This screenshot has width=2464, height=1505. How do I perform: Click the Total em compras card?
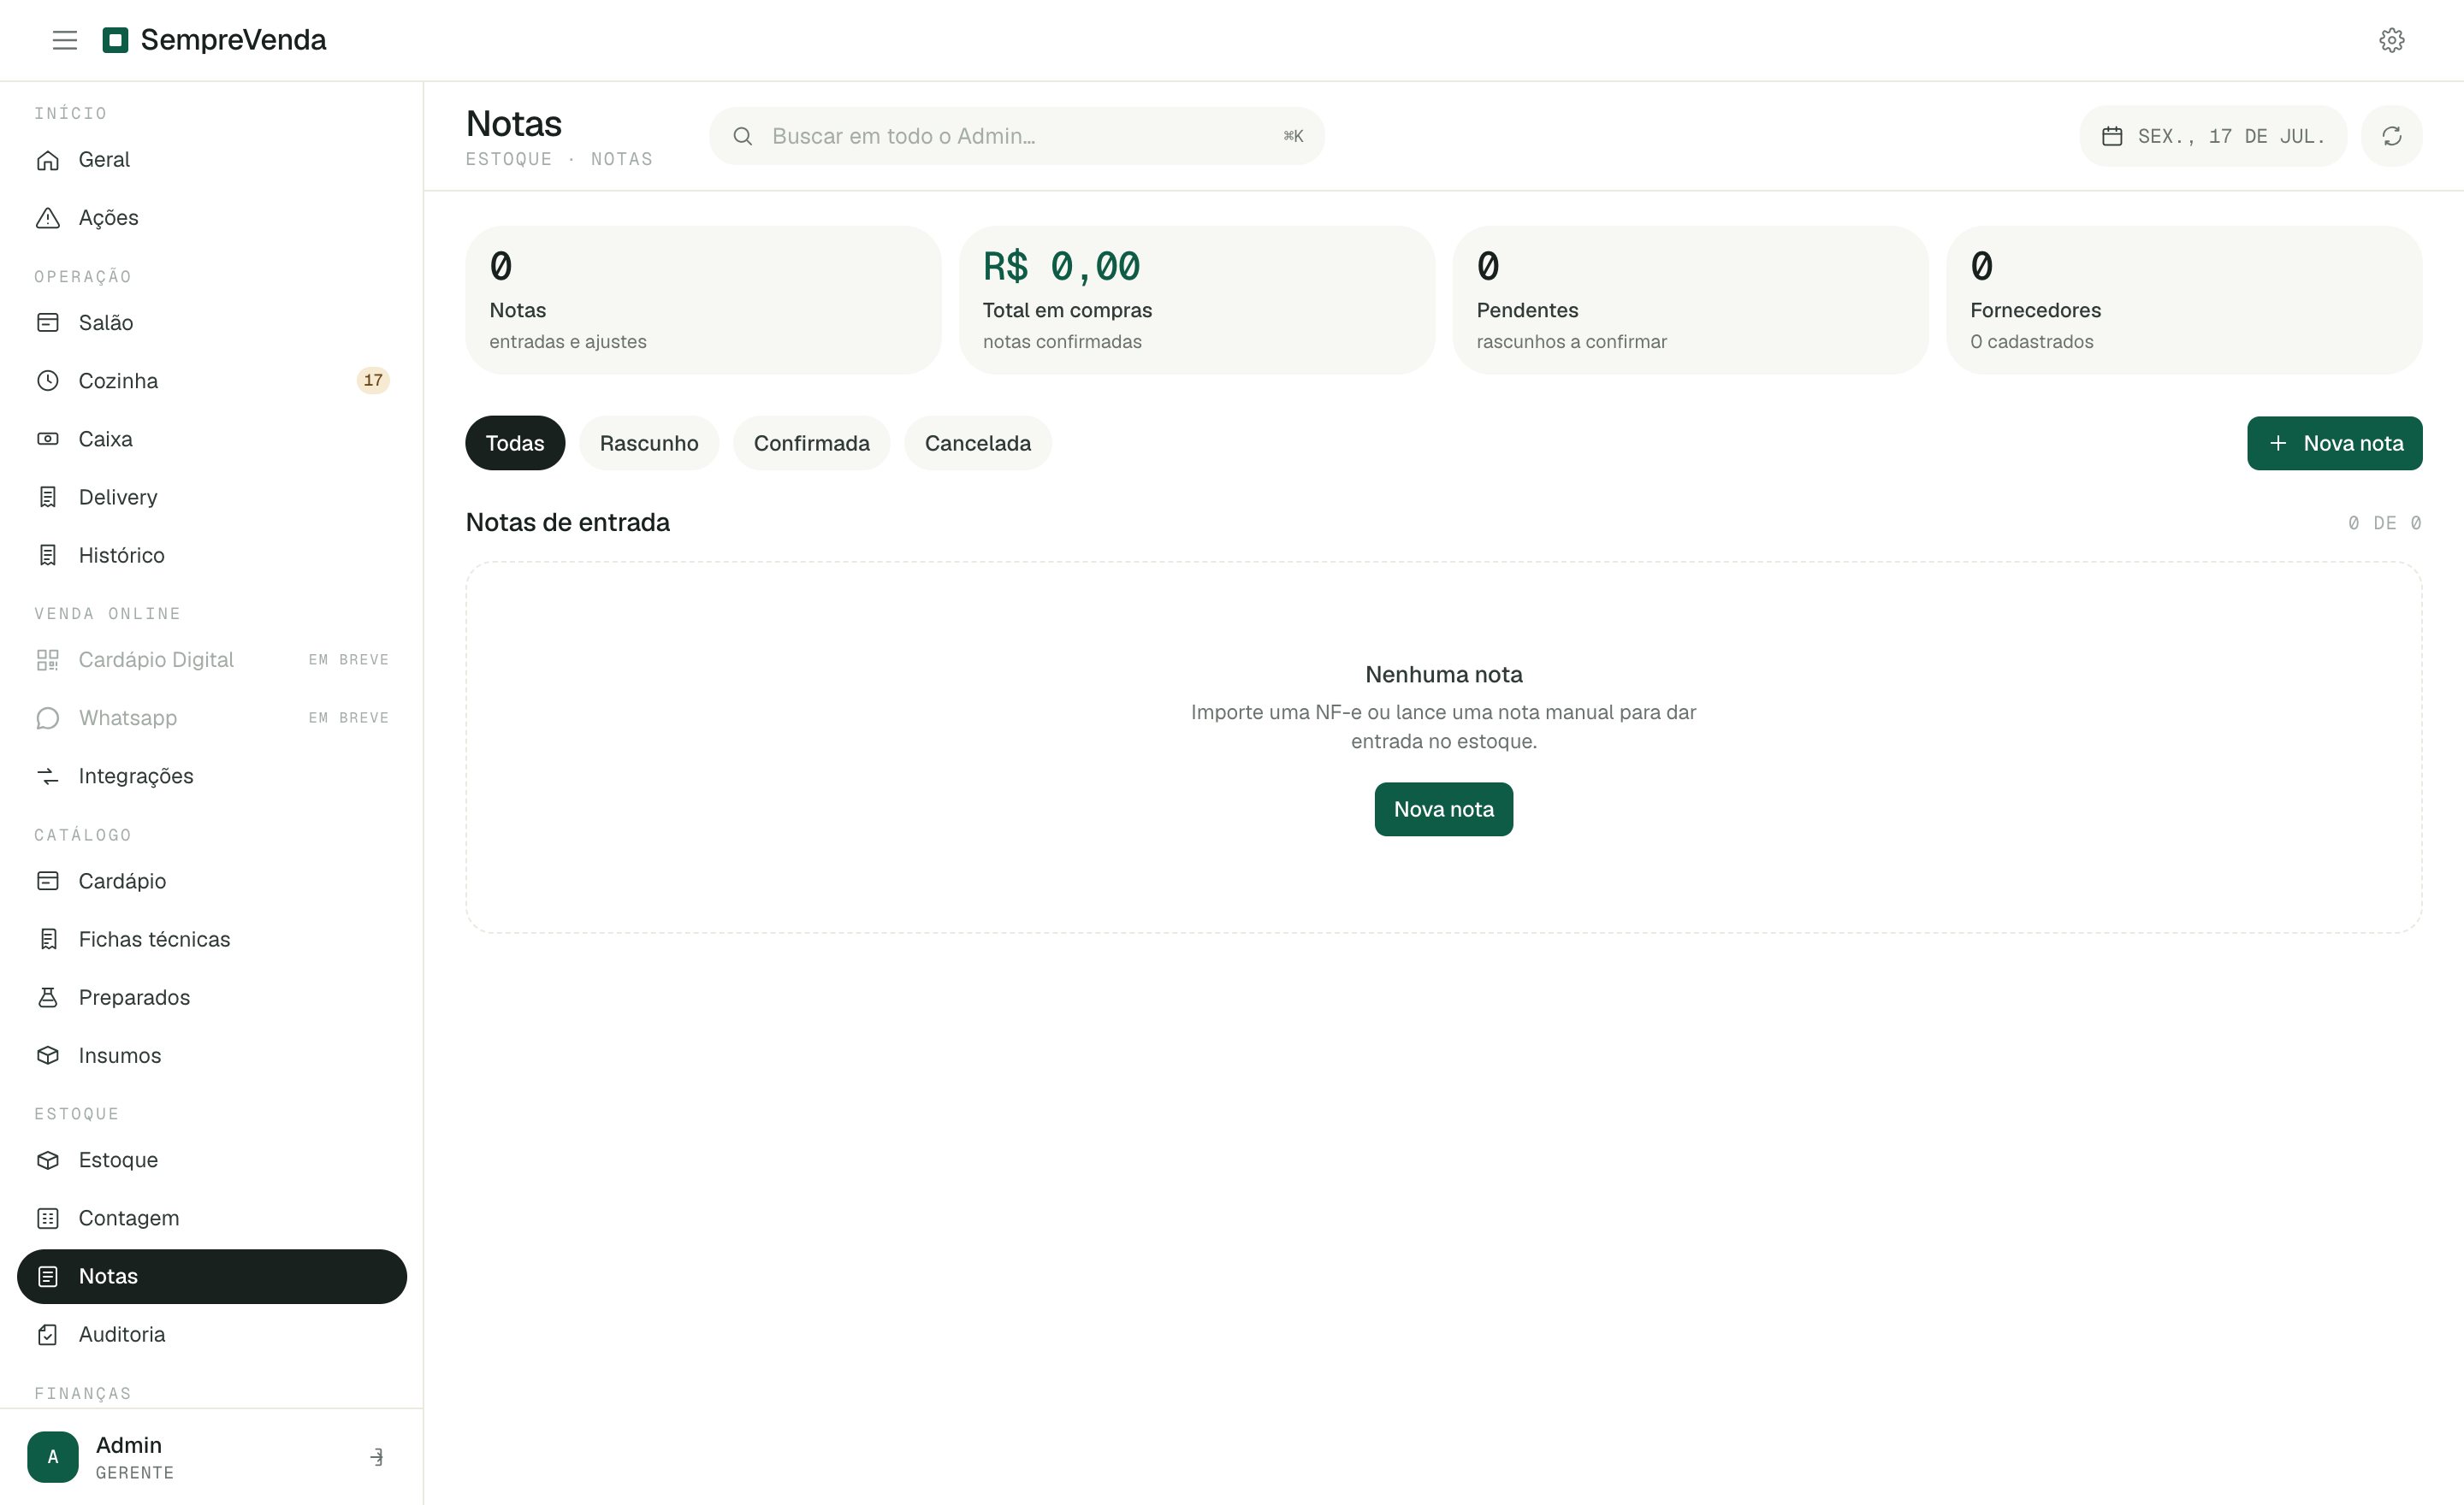(1196, 300)
